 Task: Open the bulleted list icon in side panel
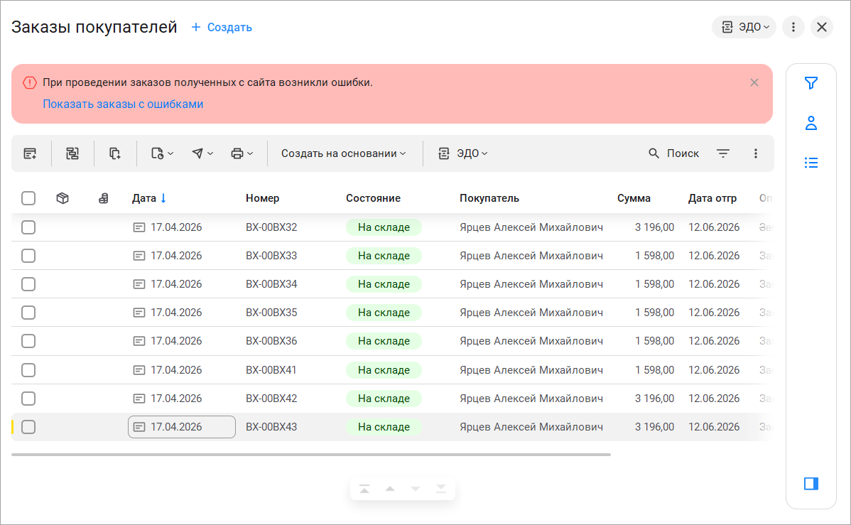[811, 163]
